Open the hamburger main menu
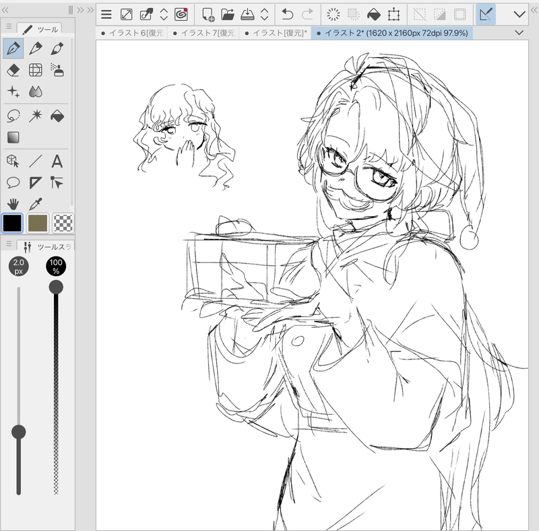This screenshot has height=531, width=539. coord(106,14)
